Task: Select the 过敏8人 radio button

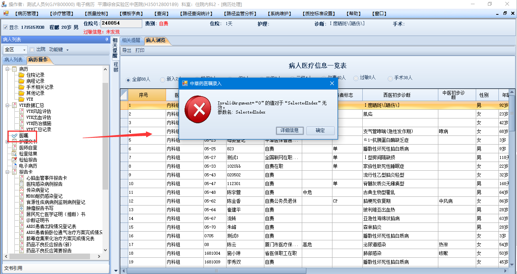Action: pyautogui.click(x=356, y=78)
